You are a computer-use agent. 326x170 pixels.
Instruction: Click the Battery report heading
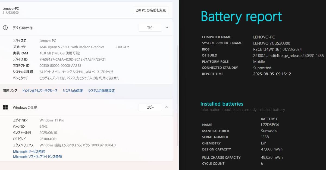click(241, 17)
